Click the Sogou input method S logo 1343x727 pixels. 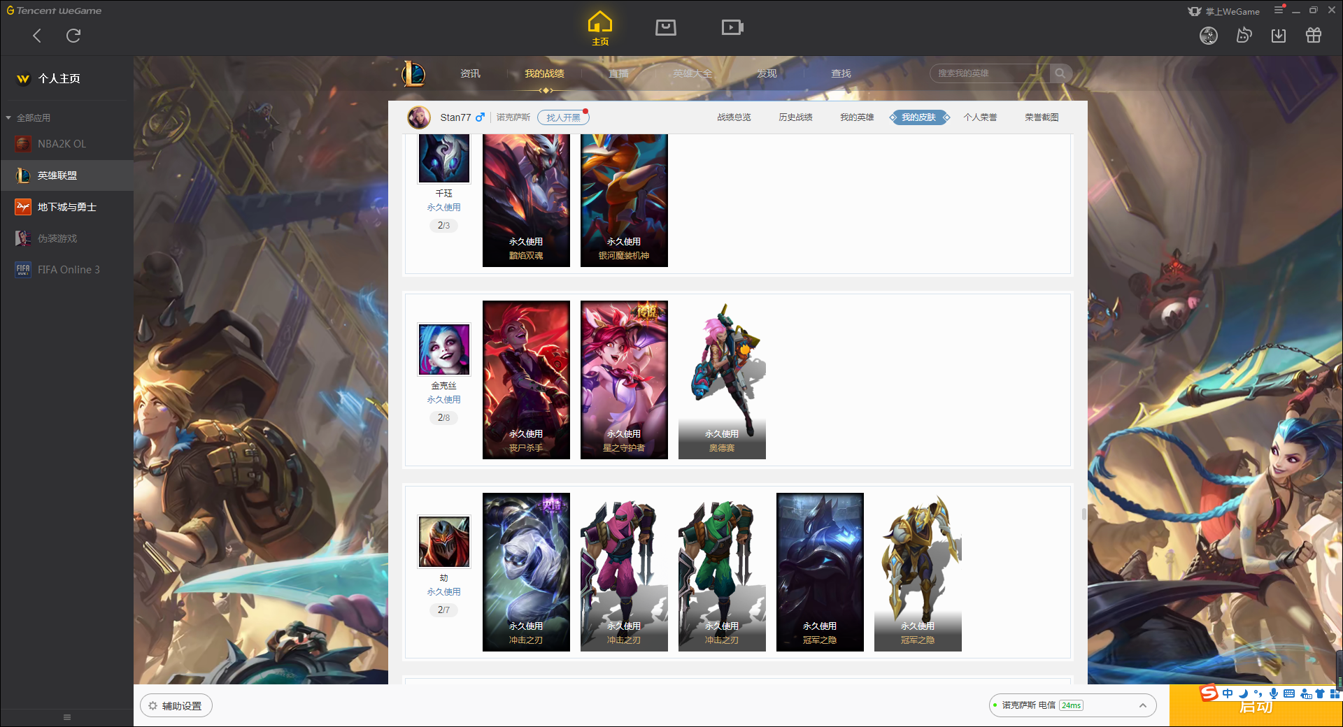pos(1209,693)
